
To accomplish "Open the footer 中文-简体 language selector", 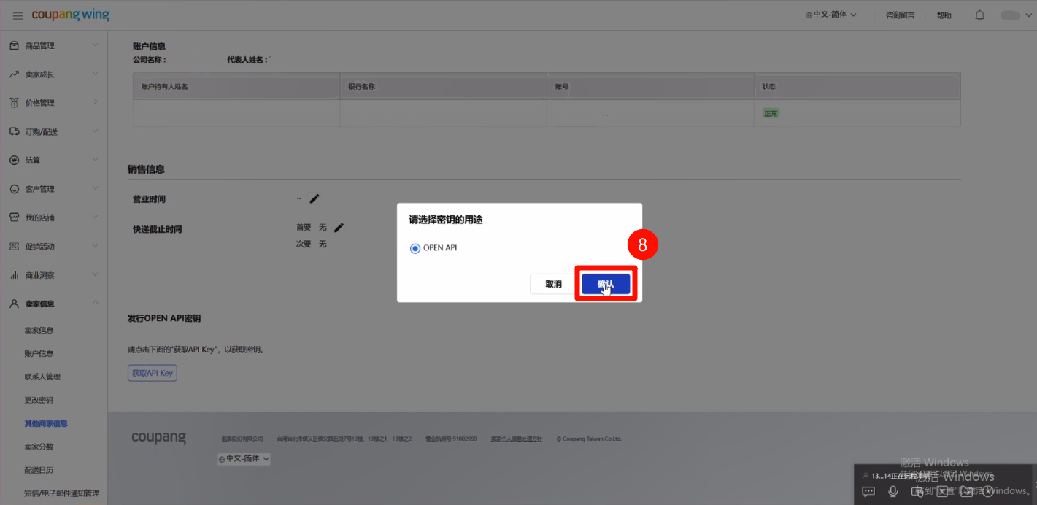I will pyautogui.click(x=244, y=458).
